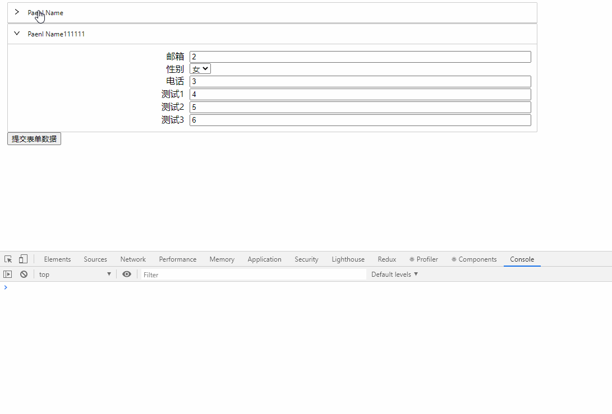Screen dimensions: 612x414
Task: Open the Default levels dropdown
Action: click(394, 275)
